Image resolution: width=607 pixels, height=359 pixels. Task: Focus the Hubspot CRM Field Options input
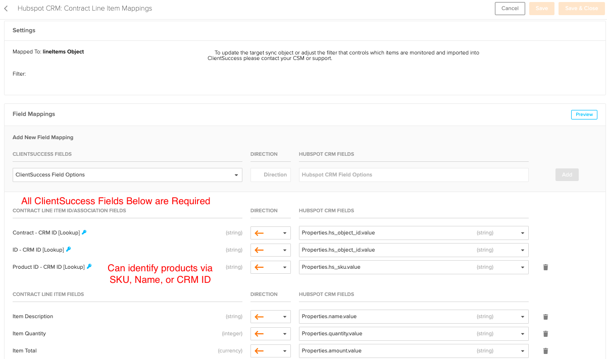point(414,175)
